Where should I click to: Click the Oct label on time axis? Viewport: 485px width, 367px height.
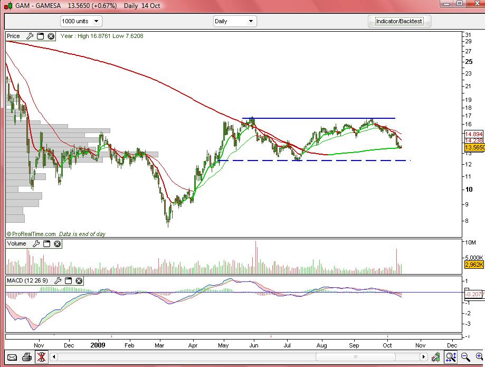tap(387, 345)
